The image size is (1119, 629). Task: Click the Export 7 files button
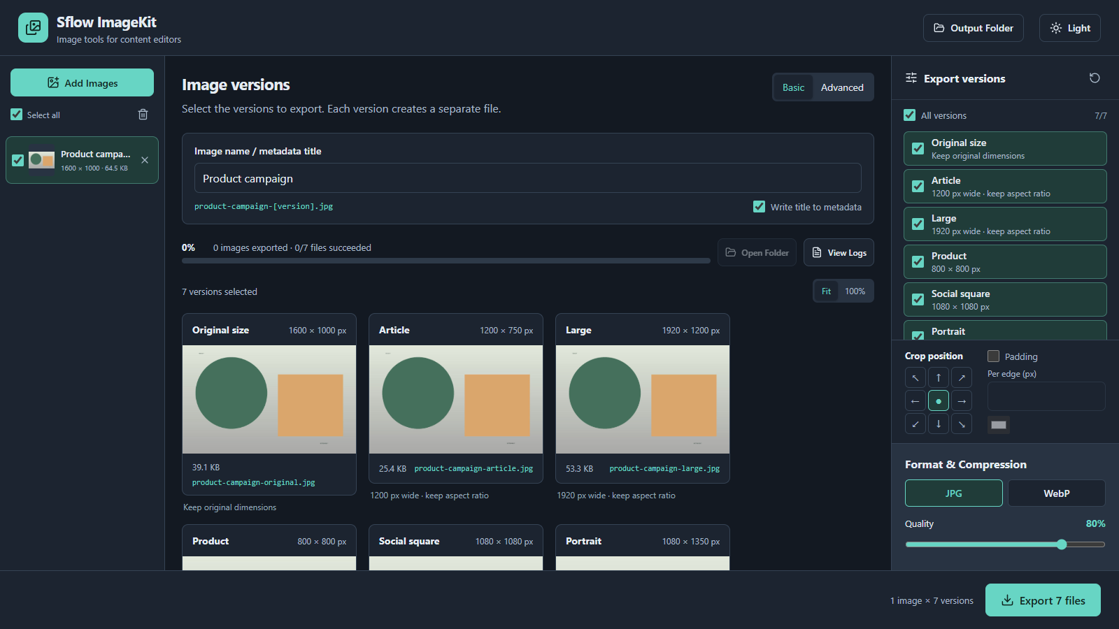(1043, 600)
